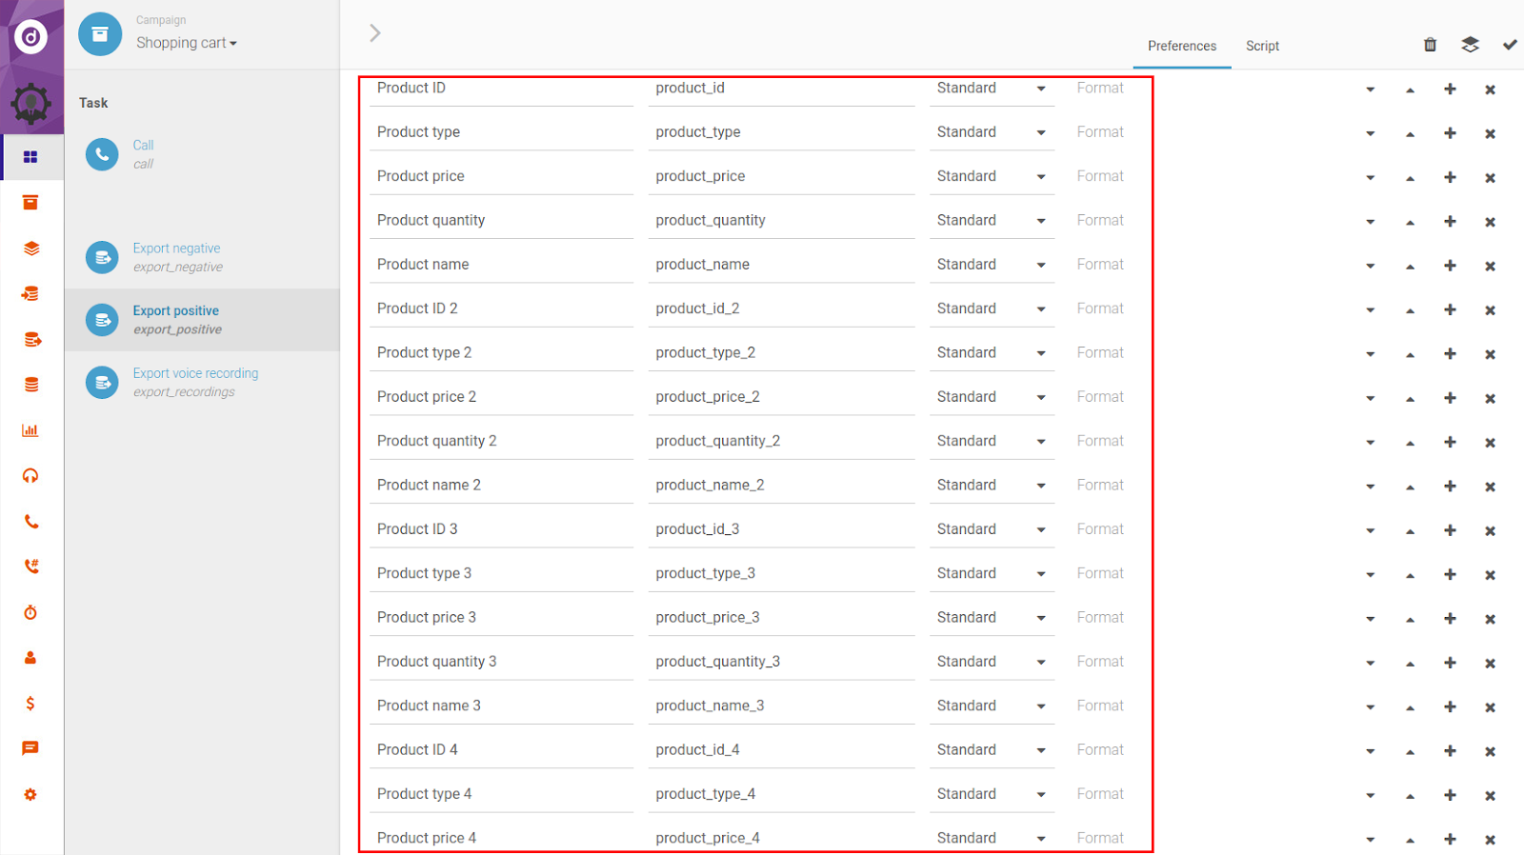Viewport: 1524px width, 855px height.
Task: Click the orange gear settings icon in sidebar
Action: 30,795
